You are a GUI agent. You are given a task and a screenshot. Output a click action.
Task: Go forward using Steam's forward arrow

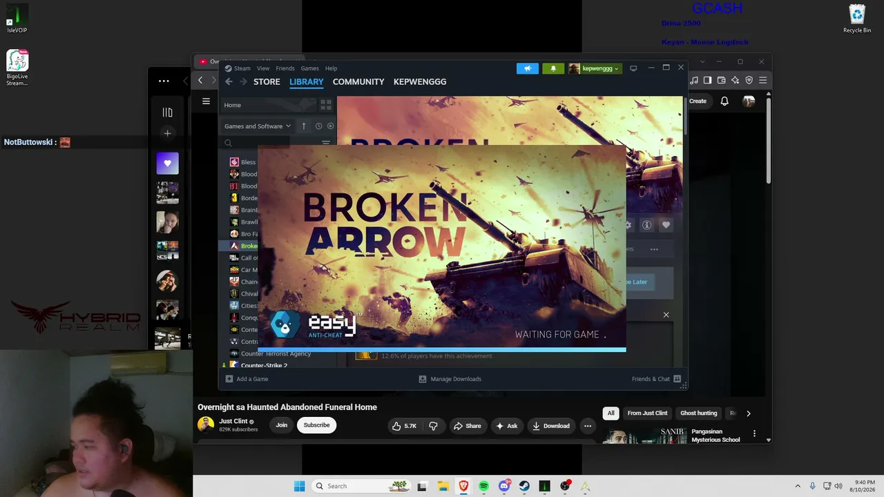[243, 81]
